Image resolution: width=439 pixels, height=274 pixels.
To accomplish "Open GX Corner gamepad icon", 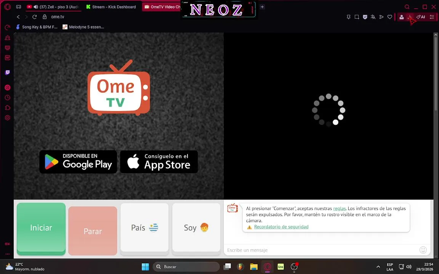I will click(18, 7).
